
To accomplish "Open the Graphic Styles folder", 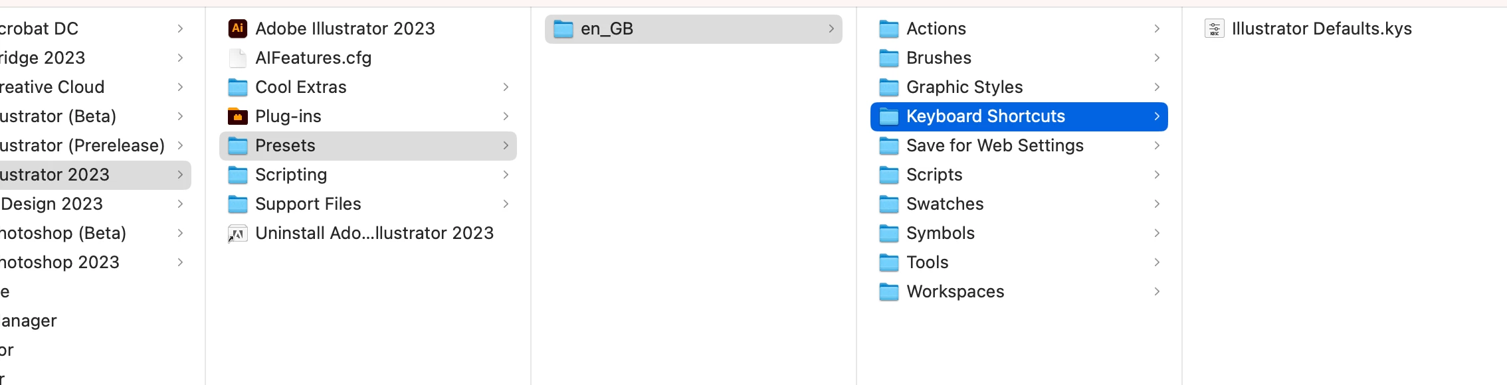I will tap(1019, 87).
